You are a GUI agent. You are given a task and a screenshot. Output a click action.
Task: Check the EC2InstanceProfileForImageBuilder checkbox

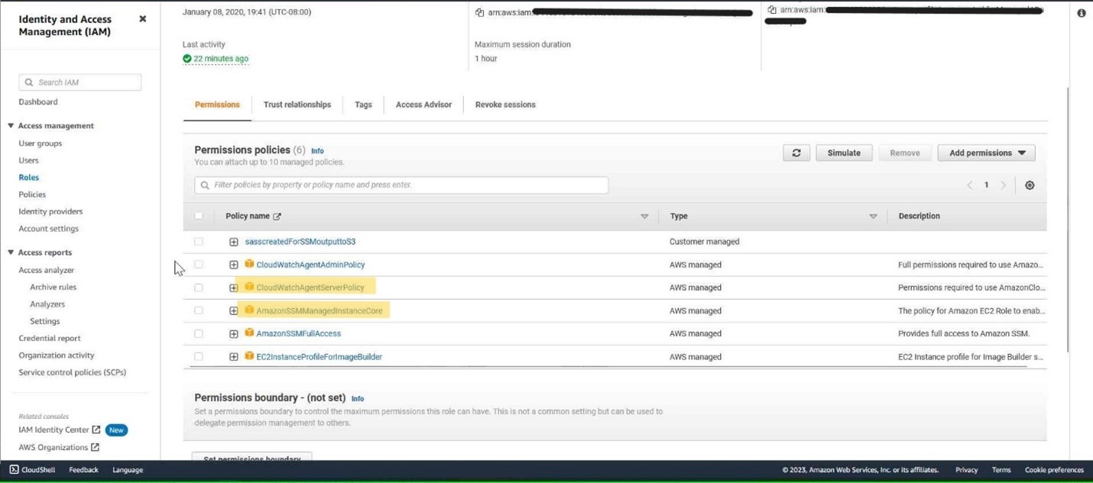click(x=199, y=356)
